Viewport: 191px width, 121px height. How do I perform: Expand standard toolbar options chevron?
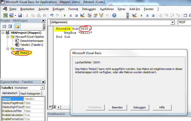(x=128, y=15)
